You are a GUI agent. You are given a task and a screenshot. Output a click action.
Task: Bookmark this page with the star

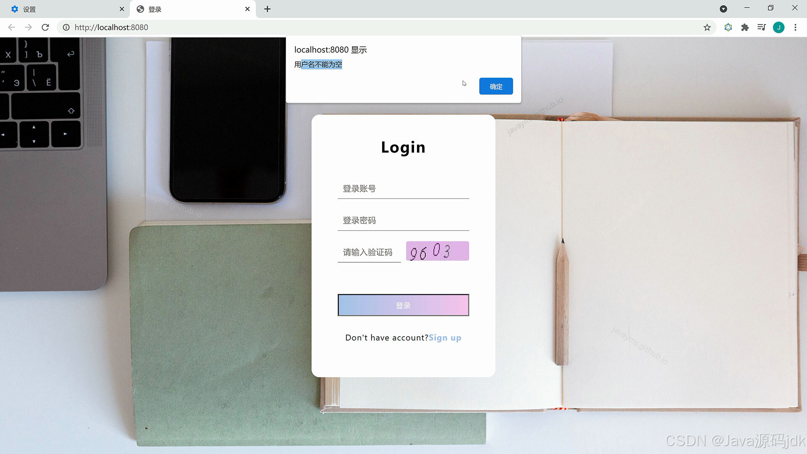coord(707,27)
